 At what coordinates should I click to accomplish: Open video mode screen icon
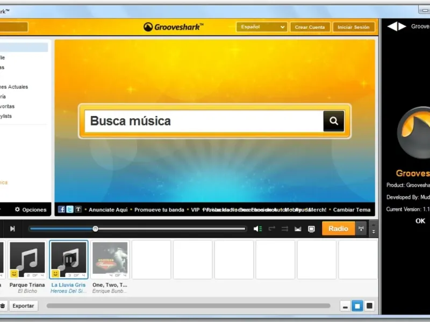pyautogui.click(x=311, y=229)
